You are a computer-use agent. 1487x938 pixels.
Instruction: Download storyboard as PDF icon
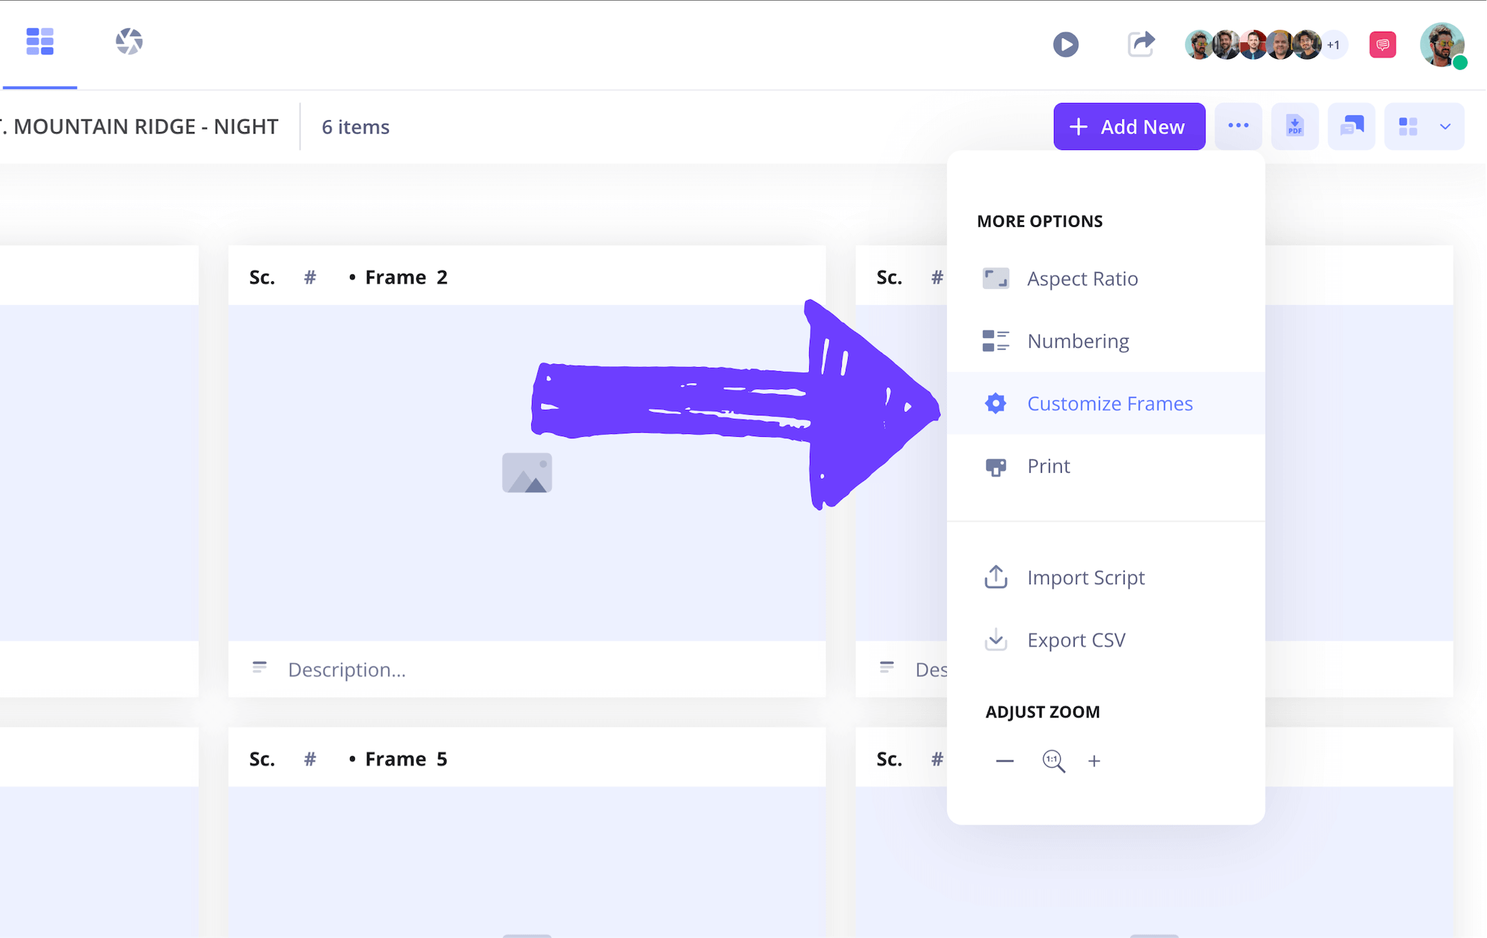pos(1294,126)
